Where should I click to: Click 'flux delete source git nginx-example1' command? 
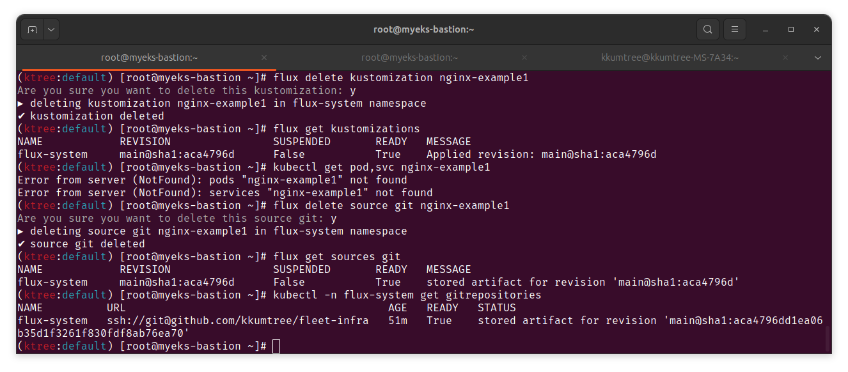click(x=391, y=206)
